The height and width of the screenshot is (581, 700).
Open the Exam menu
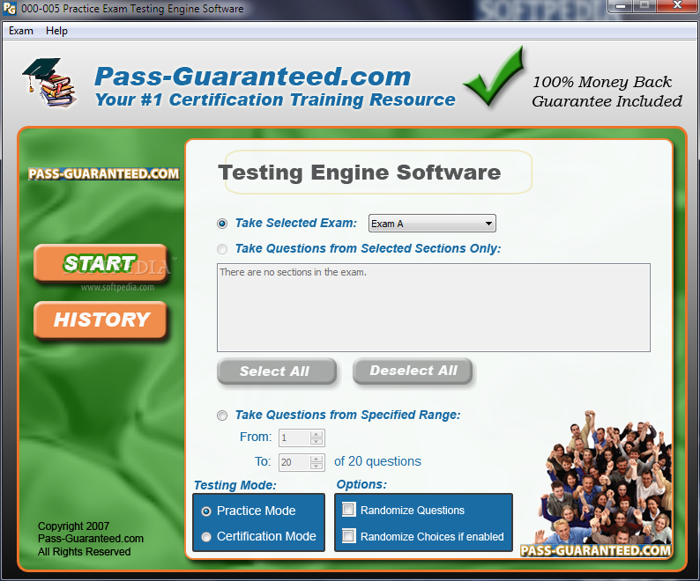click(21, 31)
